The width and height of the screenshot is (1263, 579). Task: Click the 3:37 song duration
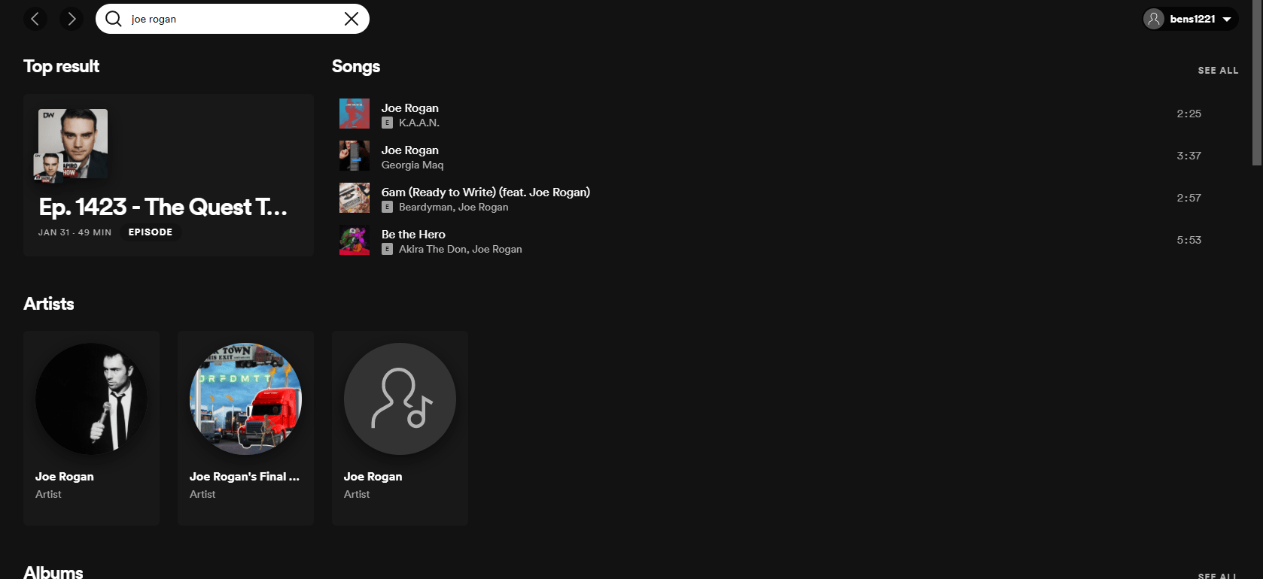(x=1188, y=156)
